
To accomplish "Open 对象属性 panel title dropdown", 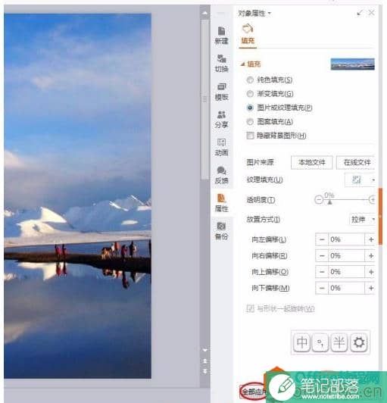I will [x=270, y=13].
